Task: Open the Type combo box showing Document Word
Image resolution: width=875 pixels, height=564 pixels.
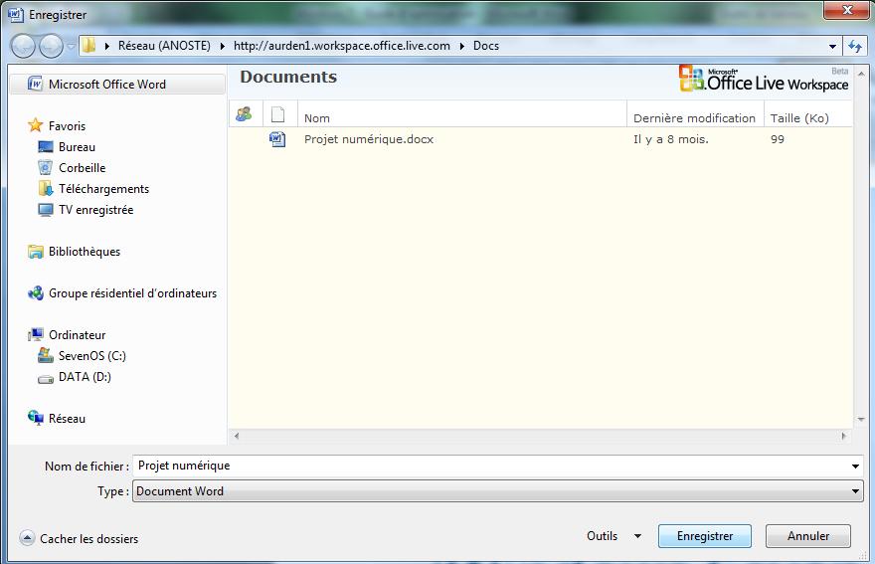Action: tap(498, 491)
